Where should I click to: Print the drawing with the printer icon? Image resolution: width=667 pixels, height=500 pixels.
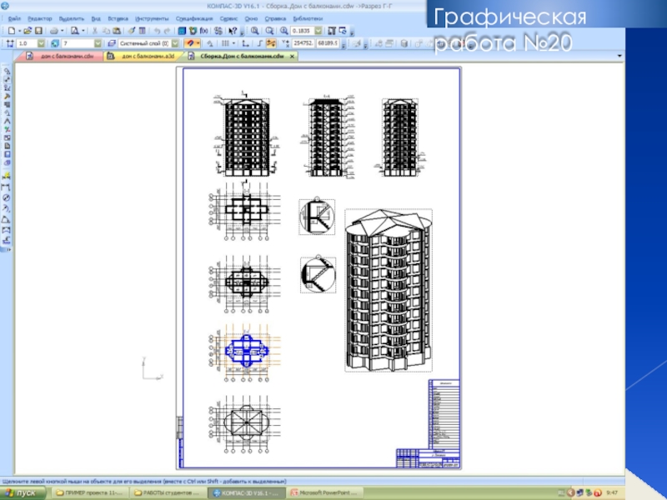pos(54,31)
